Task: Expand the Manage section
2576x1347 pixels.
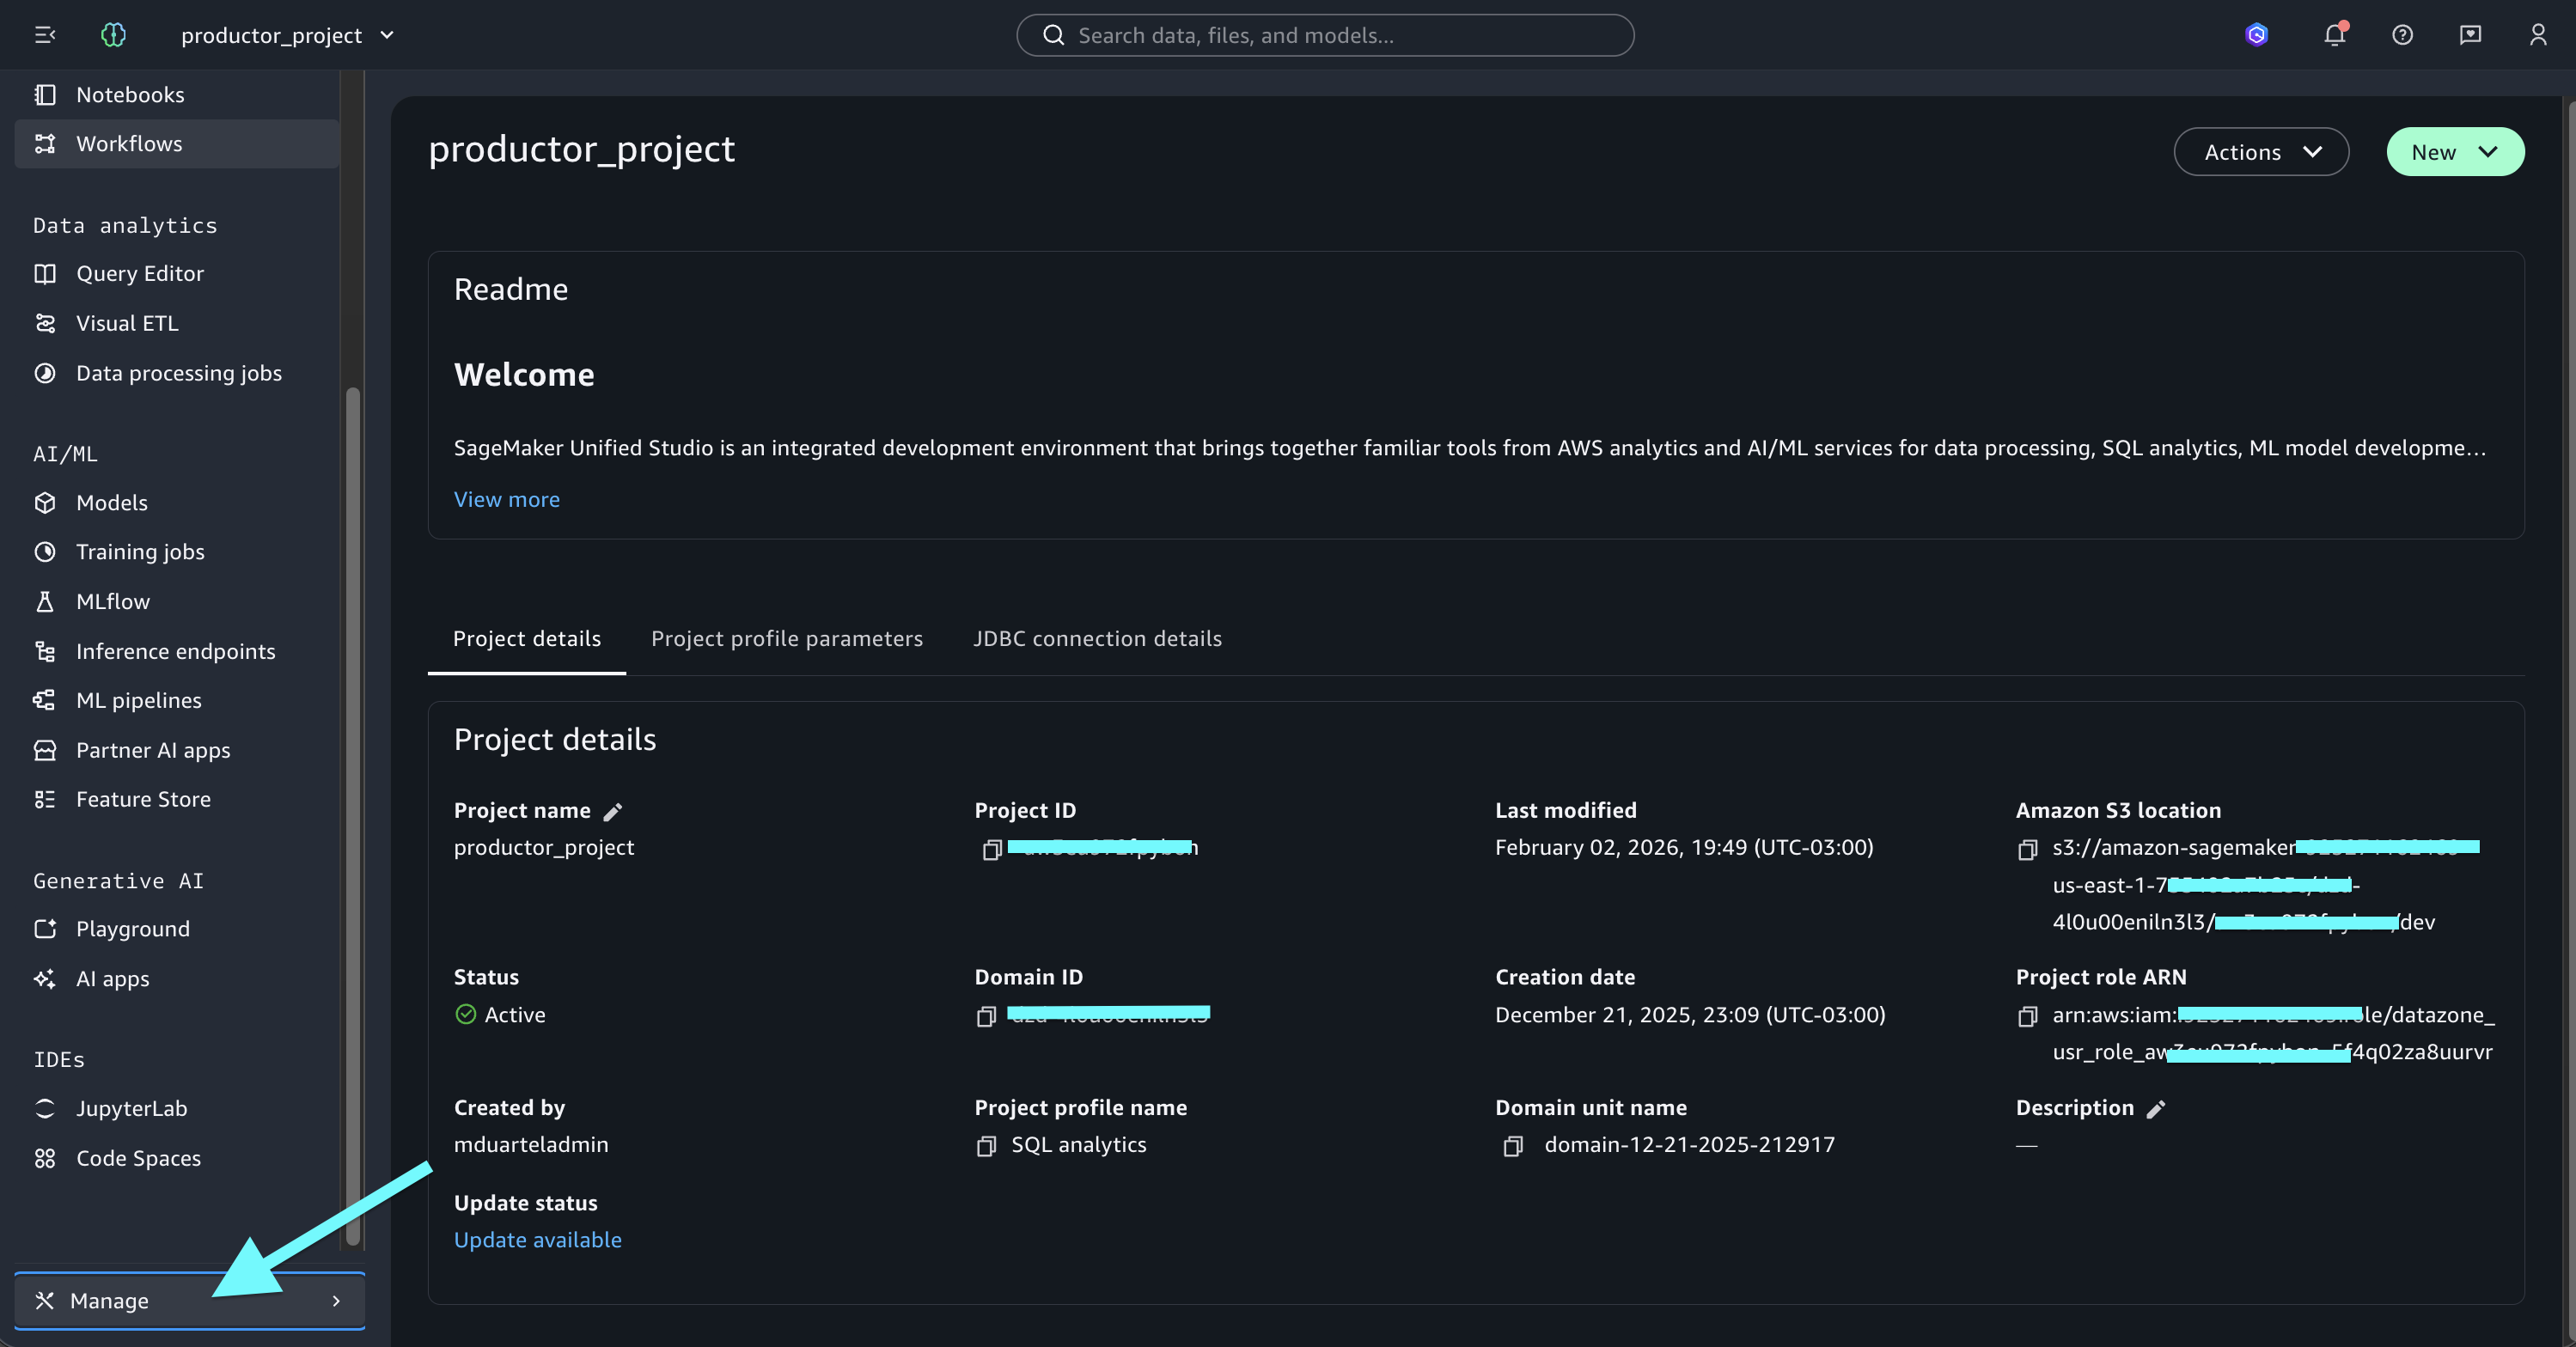Action: click(190, 1300)
